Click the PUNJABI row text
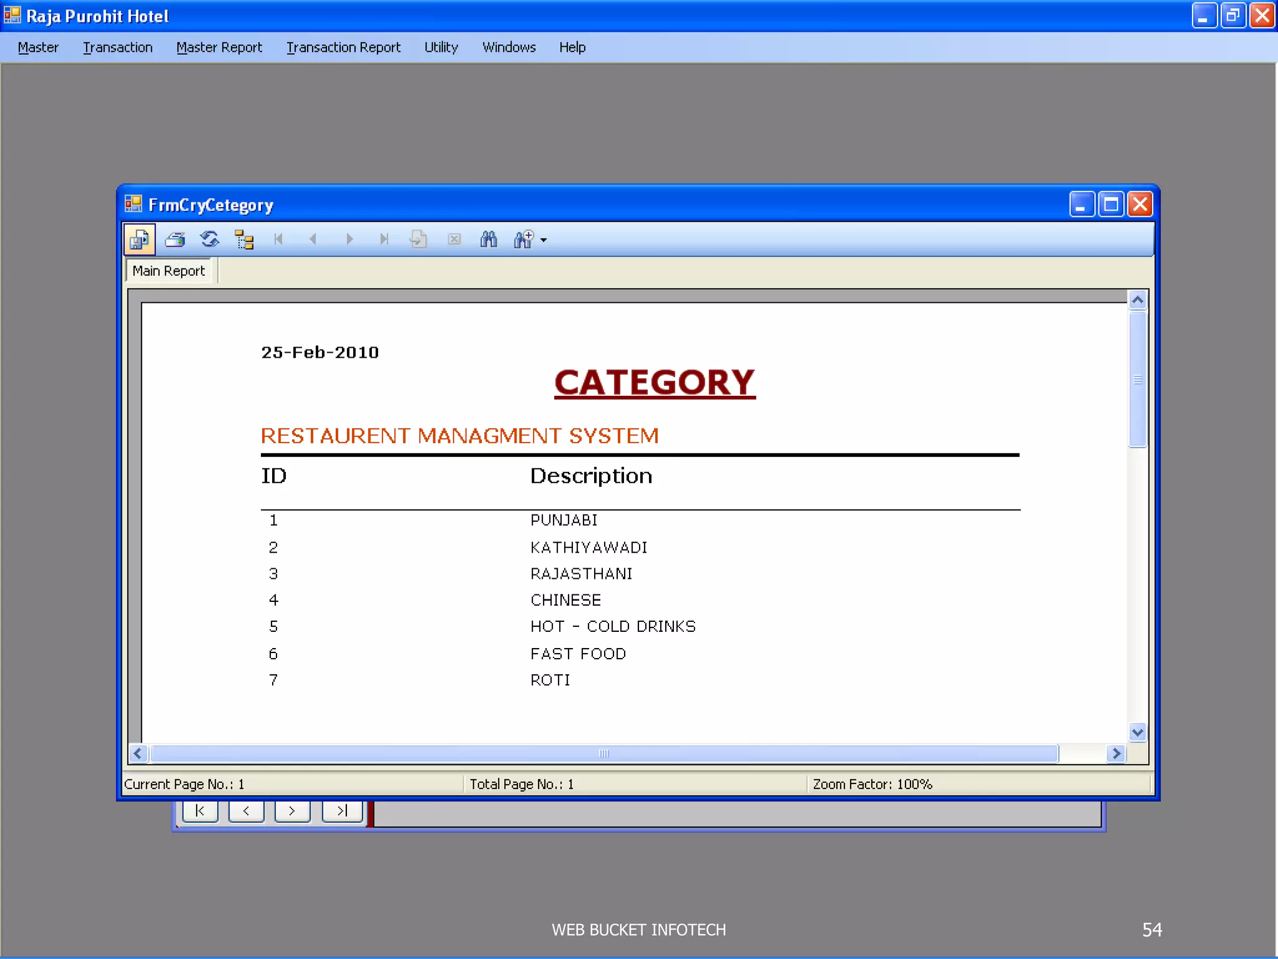 563,520
